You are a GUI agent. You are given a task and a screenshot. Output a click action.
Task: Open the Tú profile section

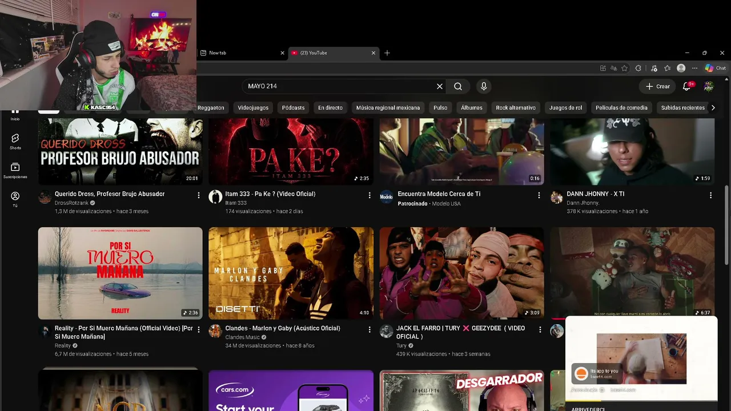pos(15,199)
